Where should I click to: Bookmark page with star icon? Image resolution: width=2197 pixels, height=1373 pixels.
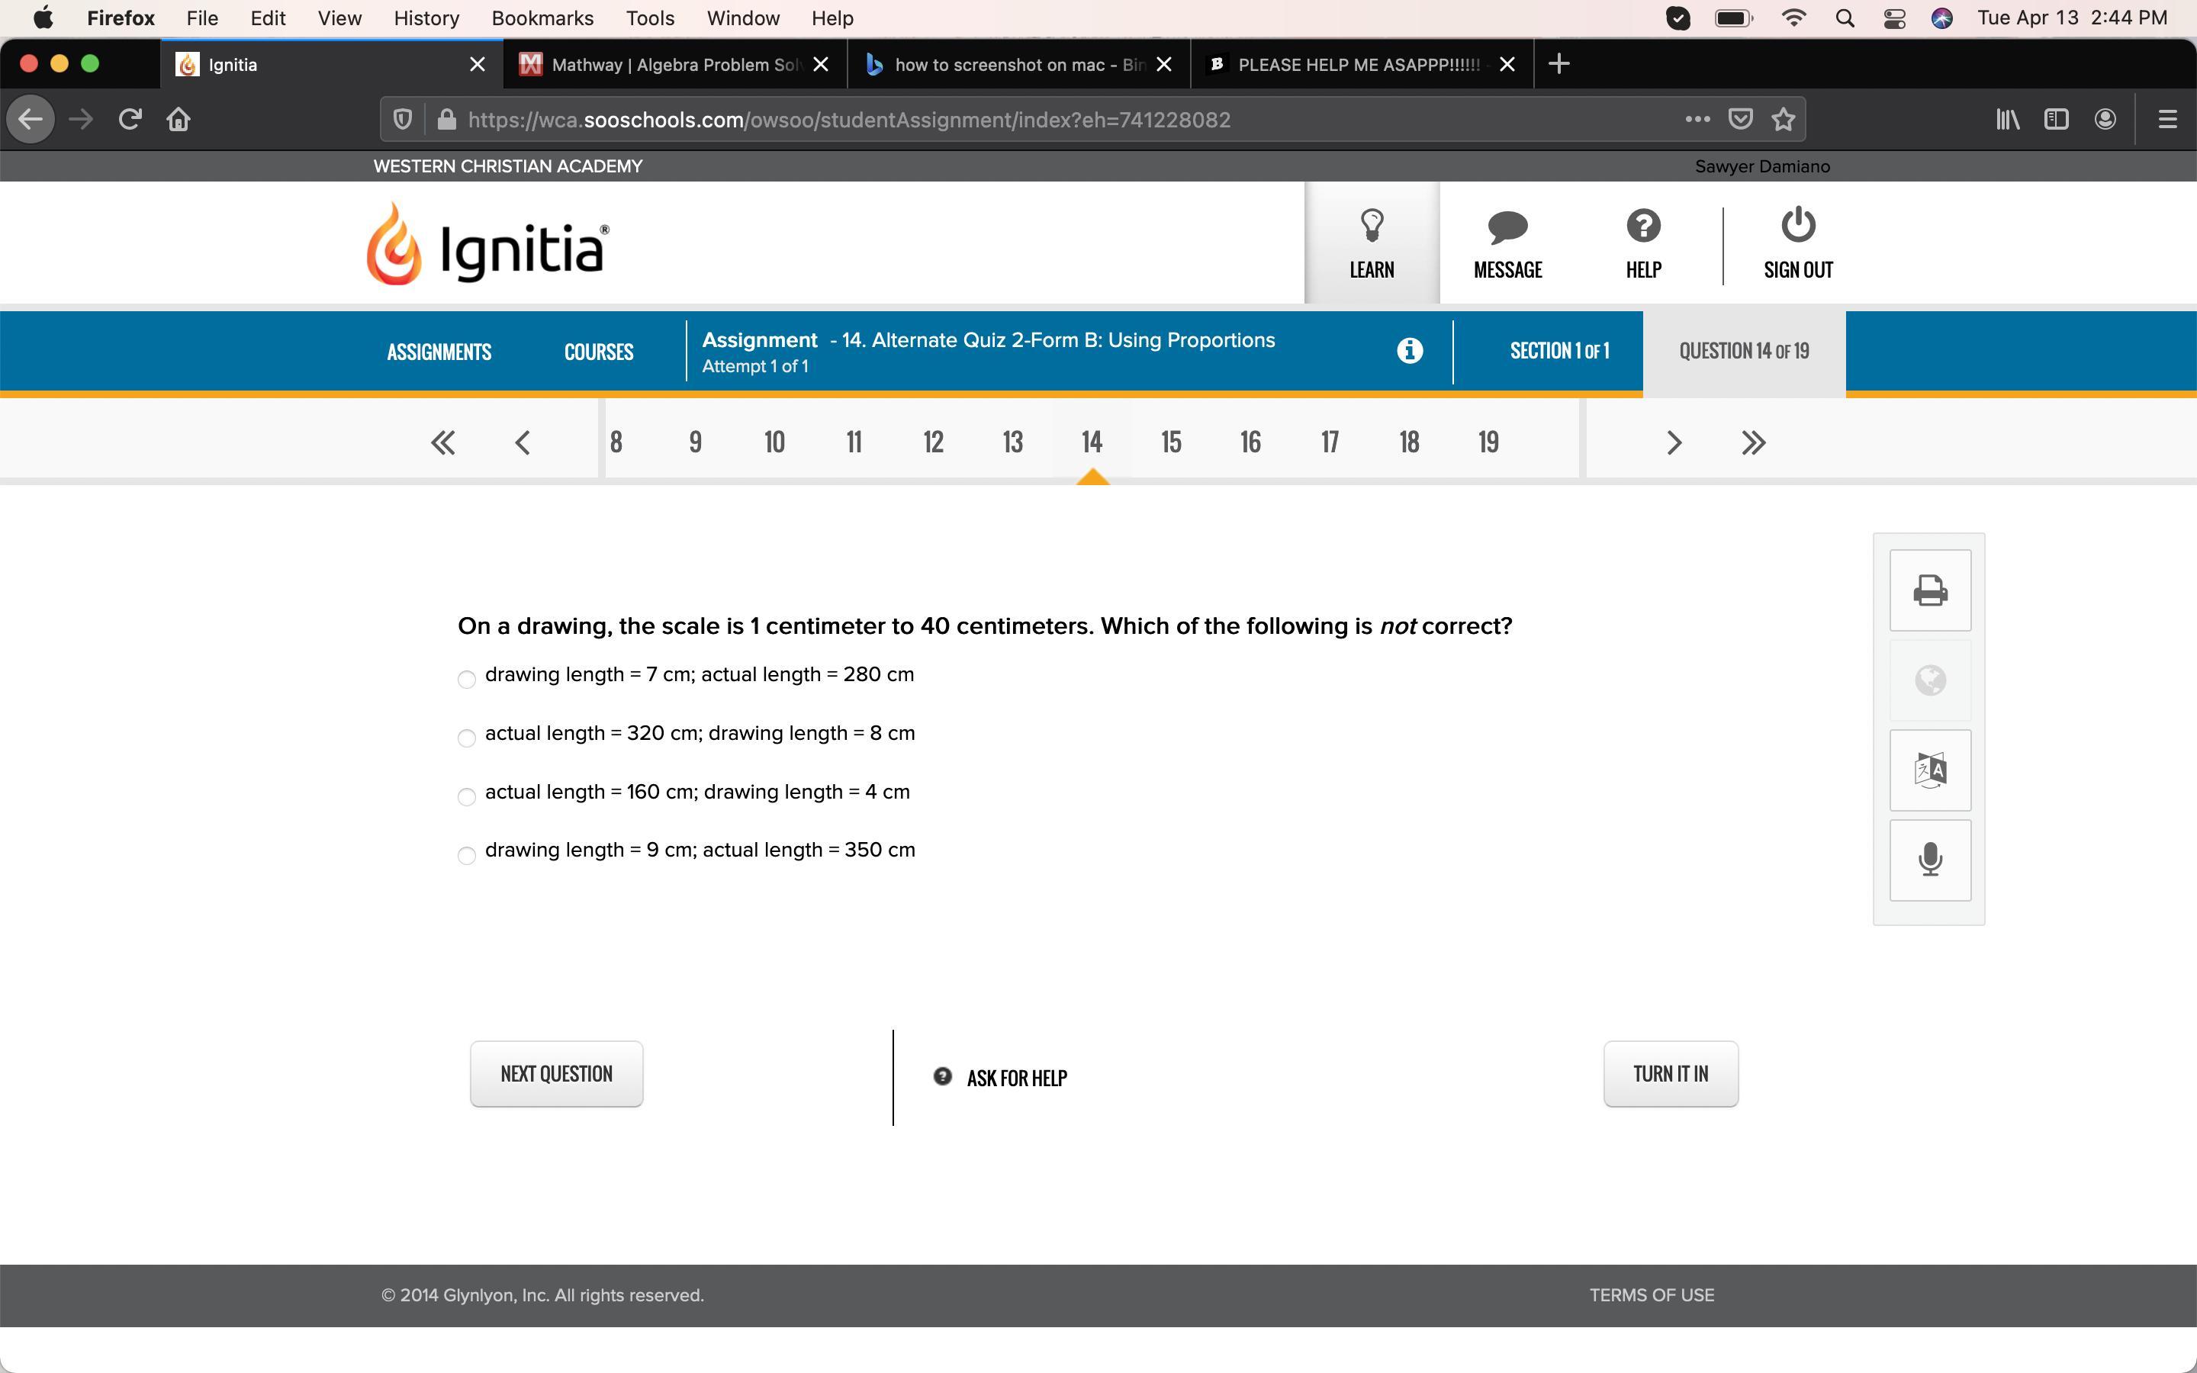point(1783,119)
